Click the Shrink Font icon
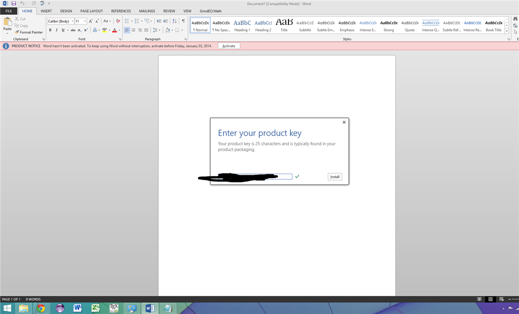 97,21
